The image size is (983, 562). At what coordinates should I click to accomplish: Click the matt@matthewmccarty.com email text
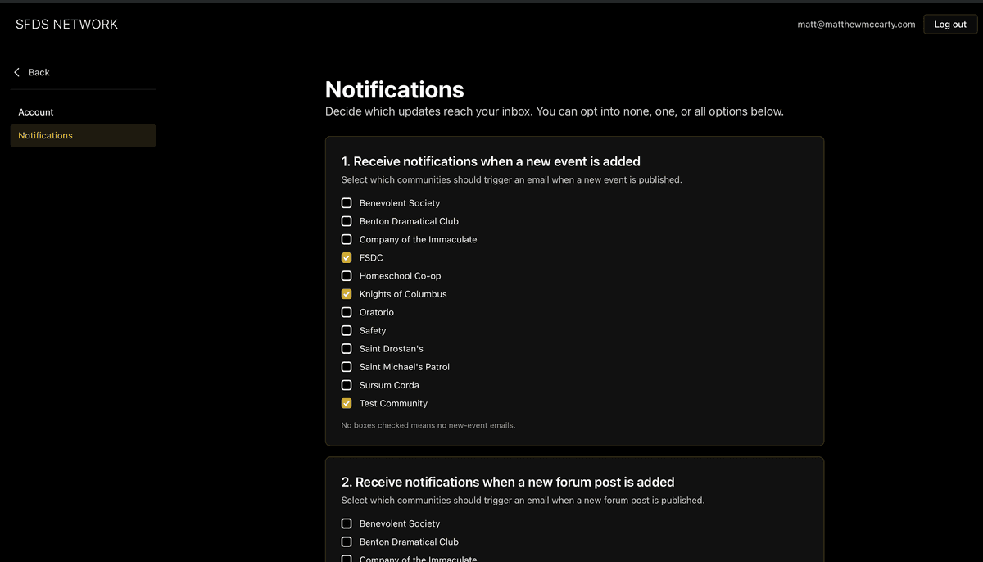pyautogui.click(x=855, y=24)
